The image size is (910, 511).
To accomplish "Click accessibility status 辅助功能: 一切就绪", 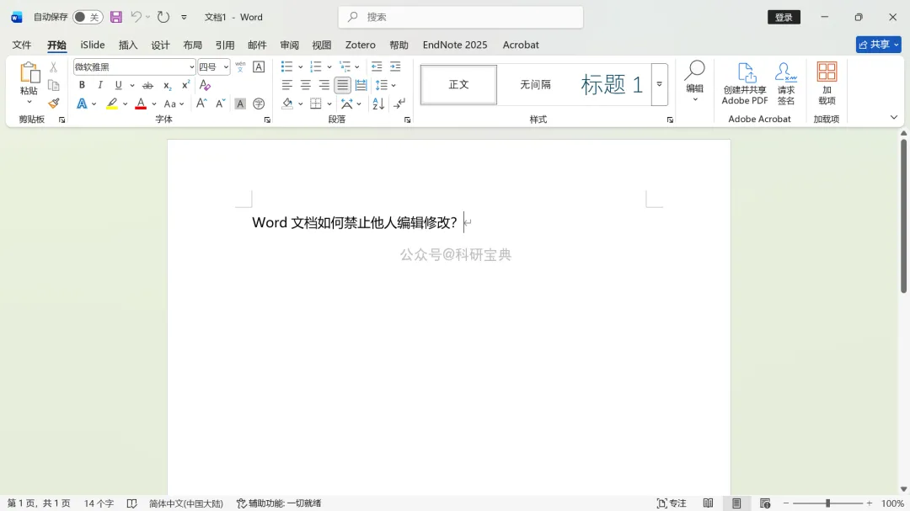I will 279,503.
